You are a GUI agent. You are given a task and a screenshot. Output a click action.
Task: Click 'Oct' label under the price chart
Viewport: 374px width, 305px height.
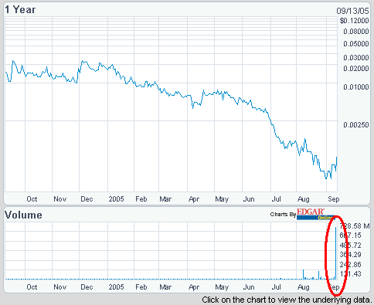pos(32,199)
